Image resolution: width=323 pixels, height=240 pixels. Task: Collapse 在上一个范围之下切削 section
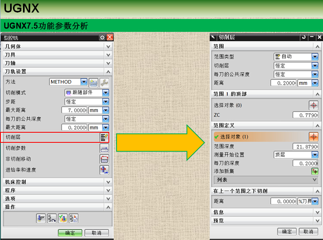tap(317, 191)
